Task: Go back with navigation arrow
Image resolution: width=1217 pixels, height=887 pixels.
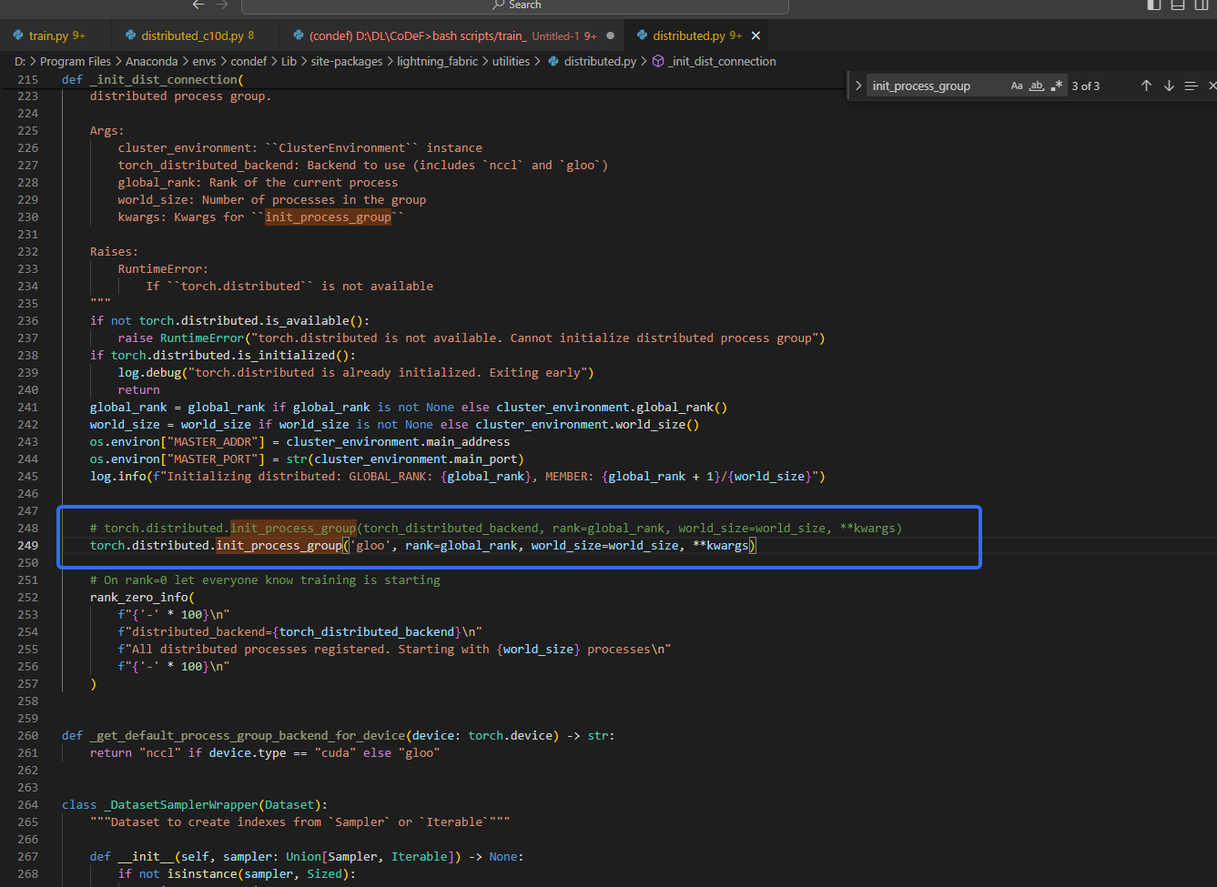Action: click(x=198, y=5)
